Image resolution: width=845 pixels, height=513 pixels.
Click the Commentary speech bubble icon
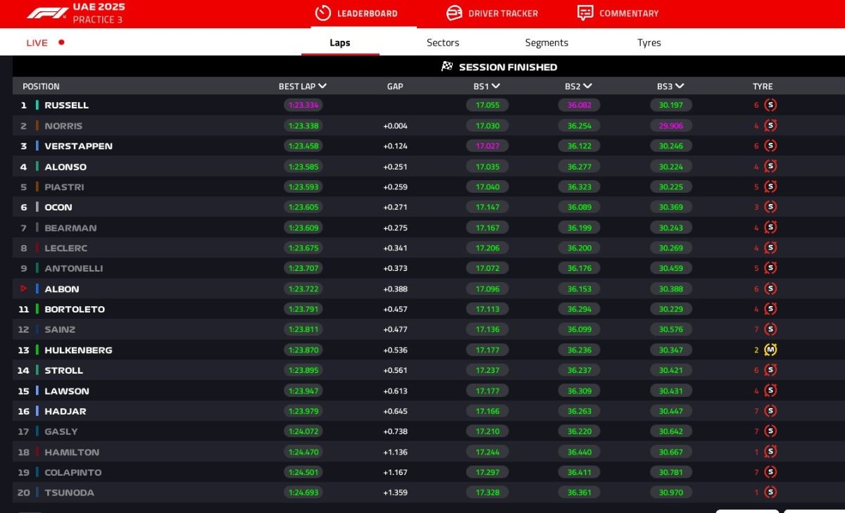[x=585, y=13]
